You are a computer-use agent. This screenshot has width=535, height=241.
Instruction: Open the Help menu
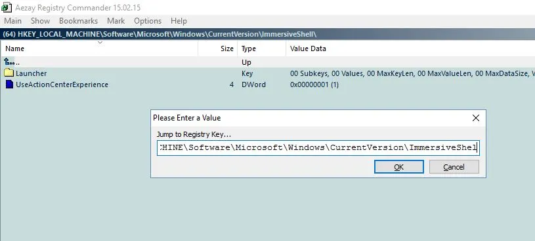point(179,21)
